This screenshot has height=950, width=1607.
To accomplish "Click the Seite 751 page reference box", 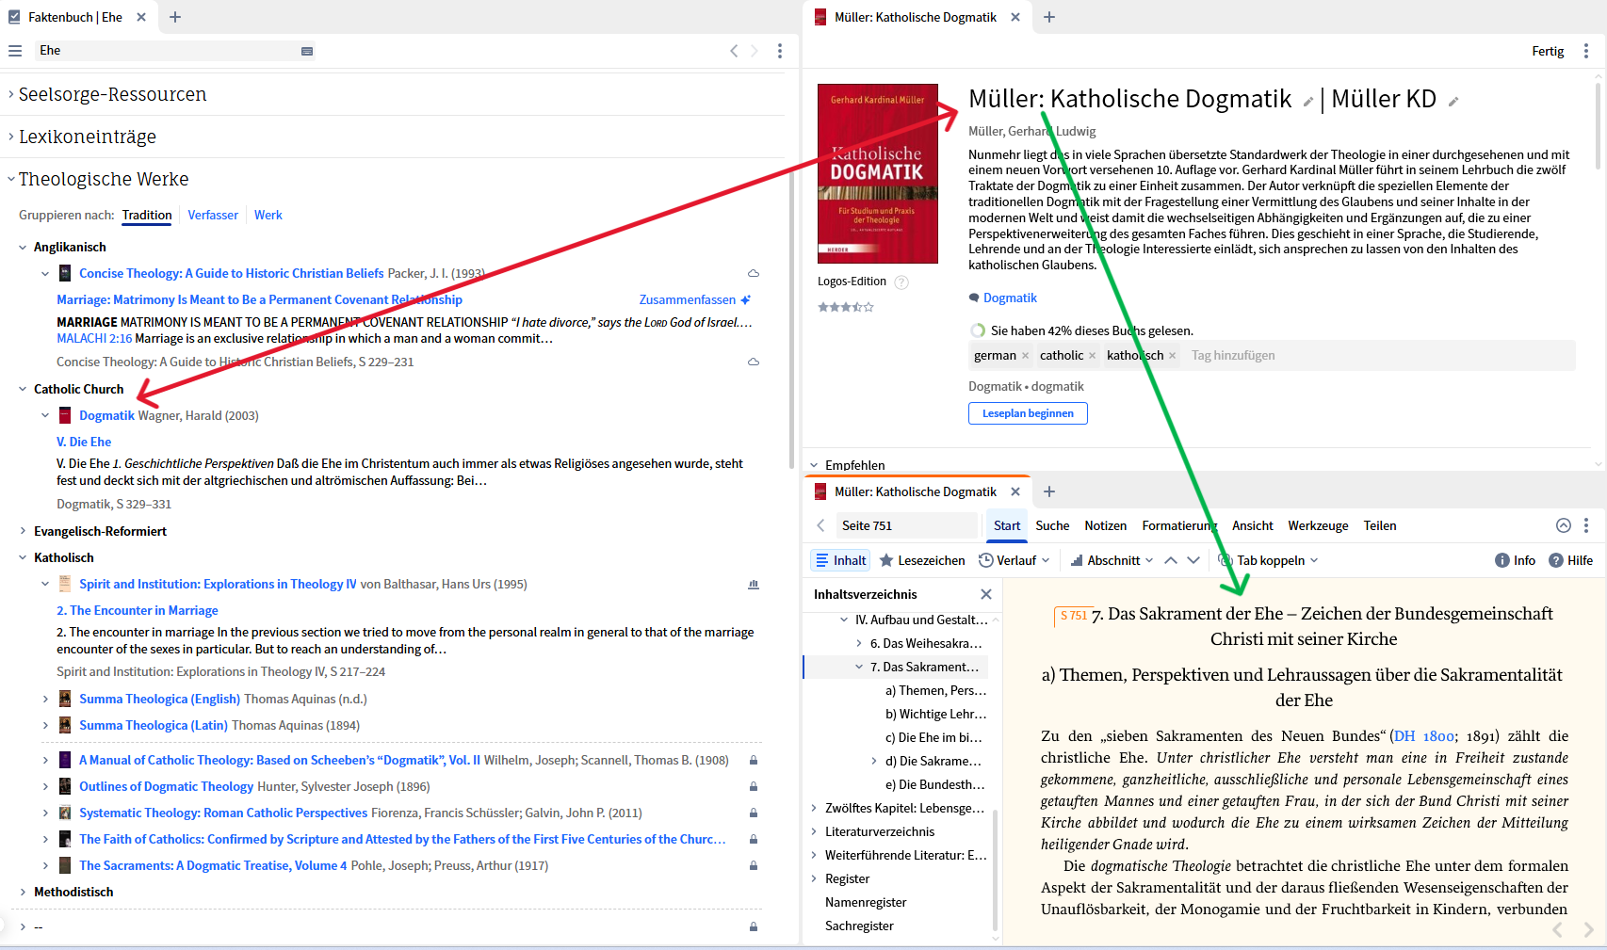I will [906, 525].
